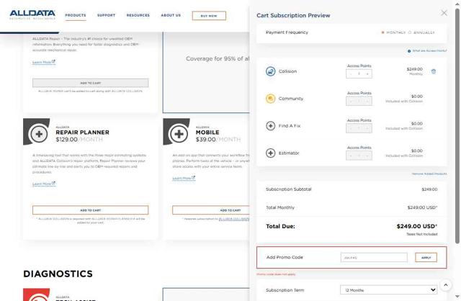The width and height of the screenshot is (461, 301).
Task: Increase Find A Fix access points
Action: tap(367, 128)
